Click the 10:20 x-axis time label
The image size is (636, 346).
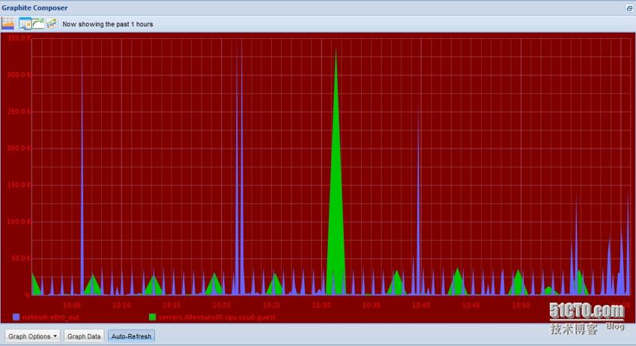click(x=222, y=305)
